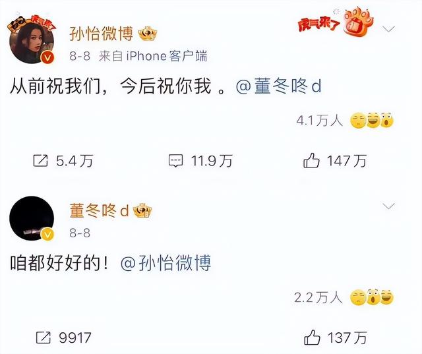Like the first post with 147万 likes
Image resolution: width=422 pixels, height=354 pixels.
tap(311, 161)
